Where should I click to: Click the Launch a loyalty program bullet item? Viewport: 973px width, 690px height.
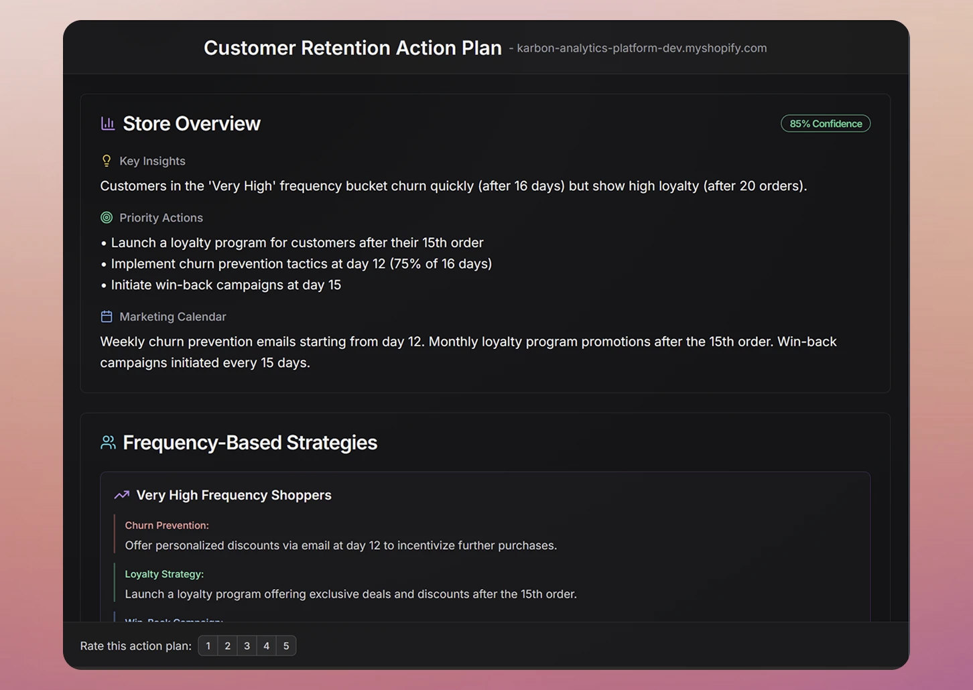(x=297, y=243)
